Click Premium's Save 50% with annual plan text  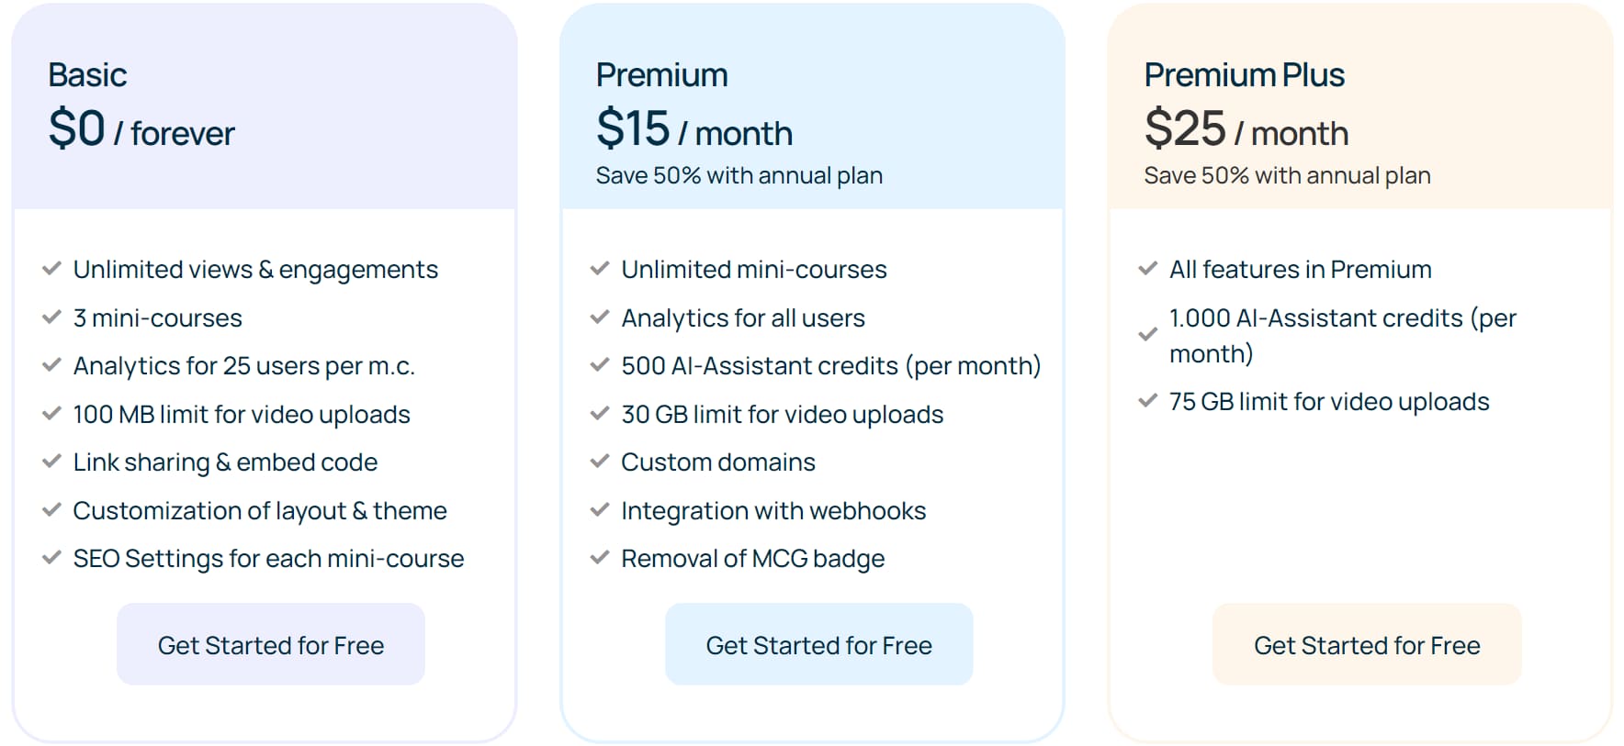pyautogui.click(x=739, y=175)
